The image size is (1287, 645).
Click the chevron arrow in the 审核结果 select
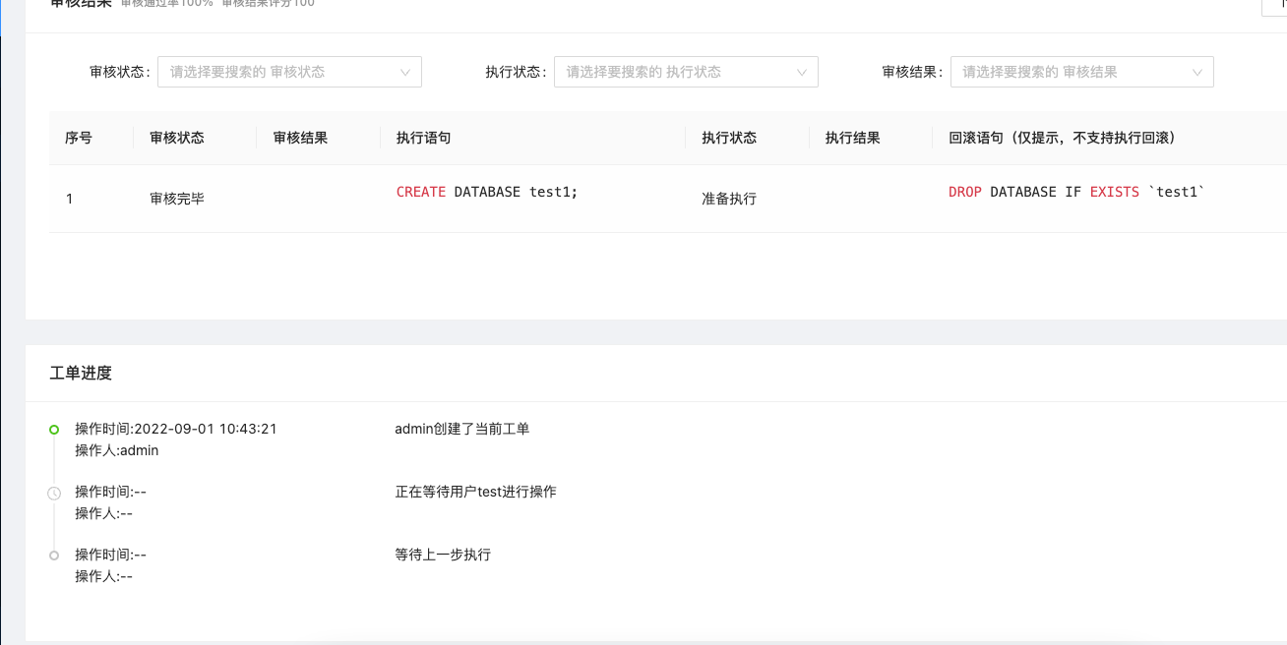tap(1197, 73)
